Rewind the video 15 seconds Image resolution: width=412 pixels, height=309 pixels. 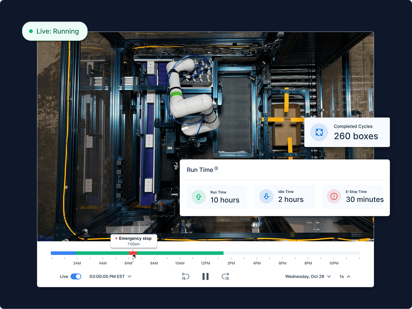click(x=185, y=276)
